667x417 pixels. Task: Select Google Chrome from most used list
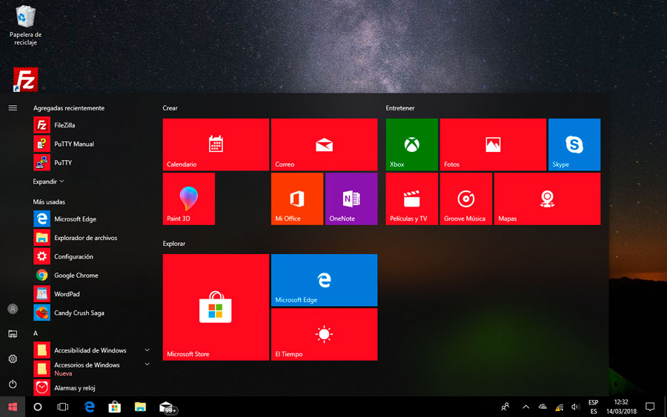(x=76, y=276)
